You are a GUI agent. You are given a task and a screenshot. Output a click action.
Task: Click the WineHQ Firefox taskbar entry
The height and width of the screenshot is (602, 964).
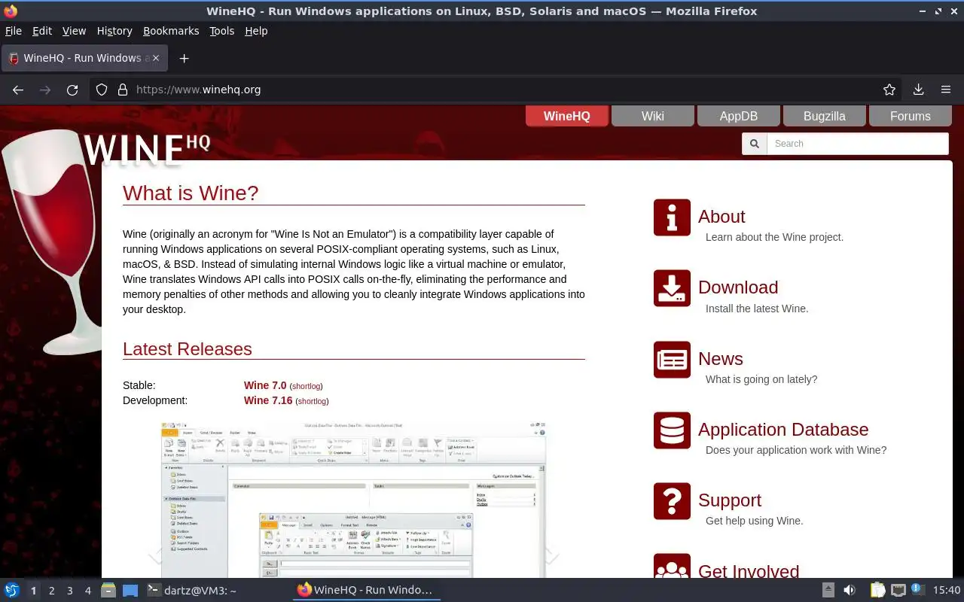[366, 590]
